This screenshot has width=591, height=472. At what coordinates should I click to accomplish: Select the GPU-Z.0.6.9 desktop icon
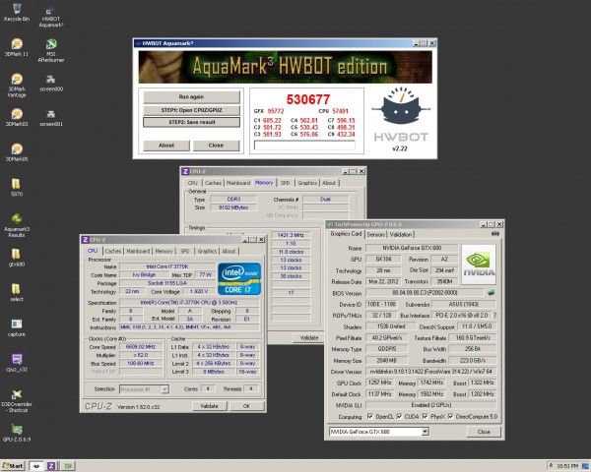pos(17,434)
